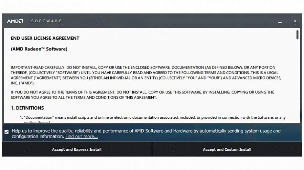The height and width of the screenshot is (170, 304).
Task: Minimize the AMD Software installer window
Action: click(280, 21)
